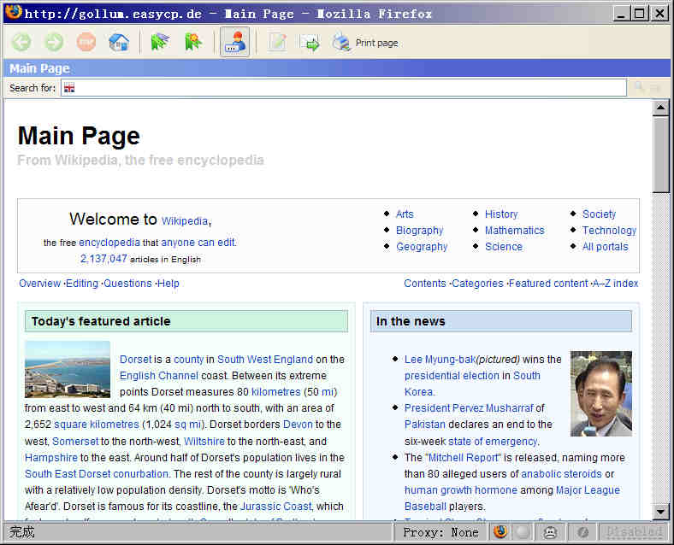The image size is (674, 545).
Task: Click the Print page label
Action: [x=376, y=43]
